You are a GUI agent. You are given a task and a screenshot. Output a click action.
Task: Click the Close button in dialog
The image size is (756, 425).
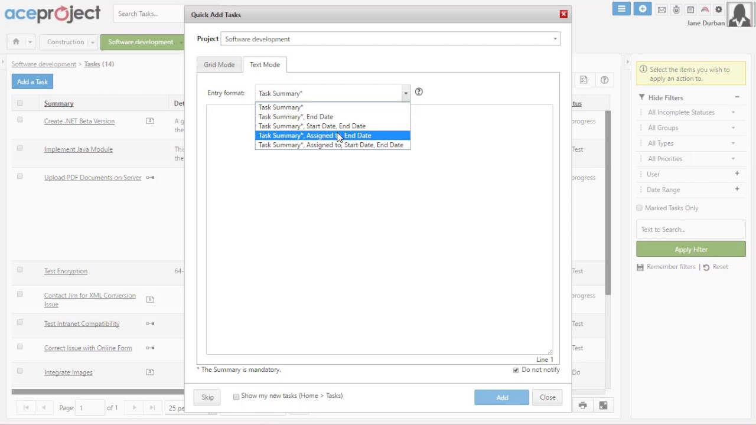(x=548, y=397)
